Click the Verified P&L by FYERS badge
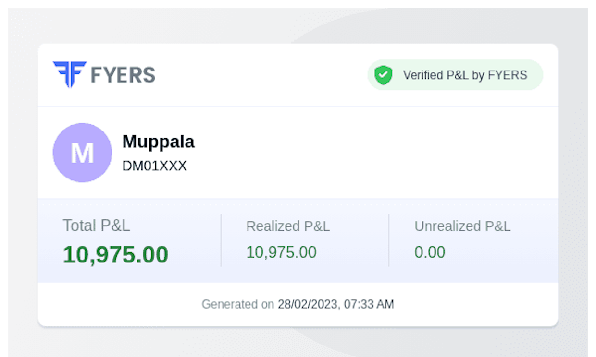This screenshot has width=596, height=357. [455, 75]
